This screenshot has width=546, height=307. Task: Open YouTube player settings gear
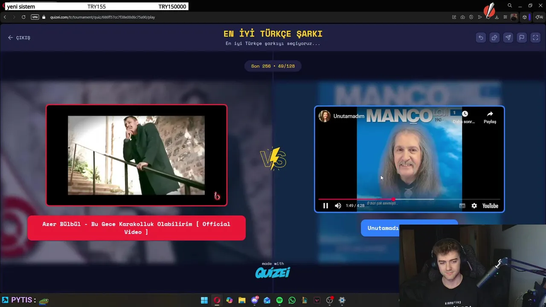point(474,206)
